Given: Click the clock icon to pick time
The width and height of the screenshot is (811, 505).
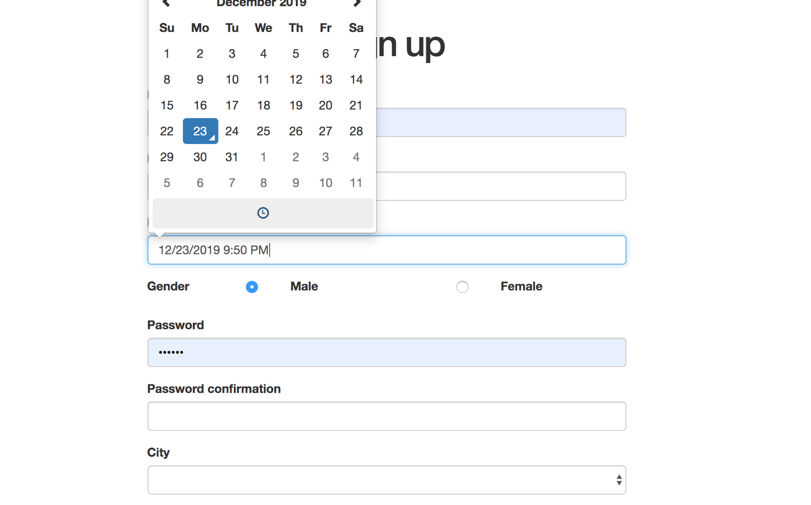Looking at the screenshot, I should coord(263,213).
